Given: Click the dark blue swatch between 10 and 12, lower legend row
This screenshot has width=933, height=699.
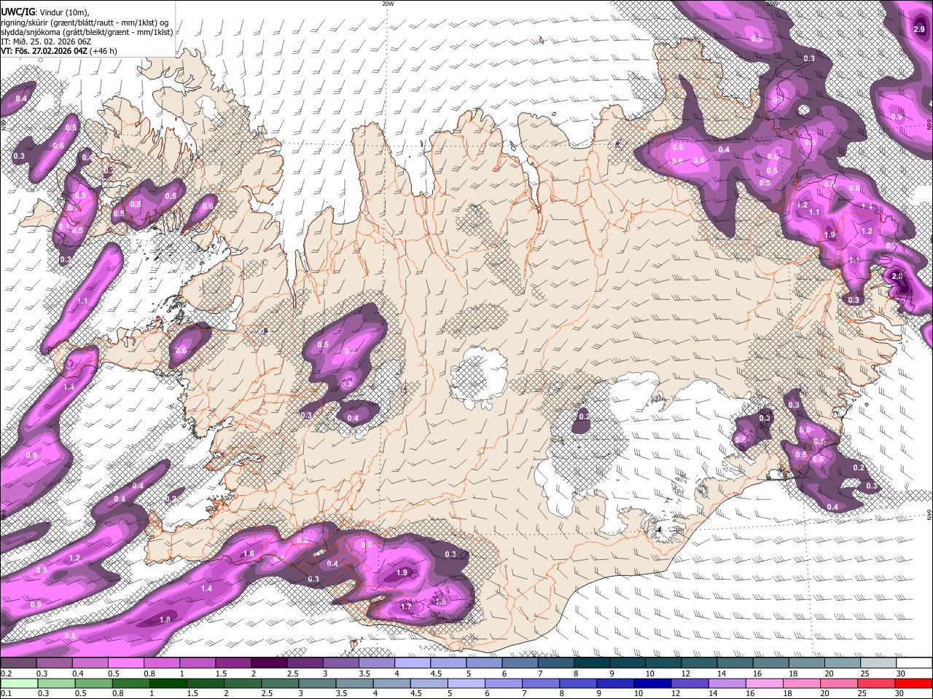Looking at the screenshot, I should [652, 683].
